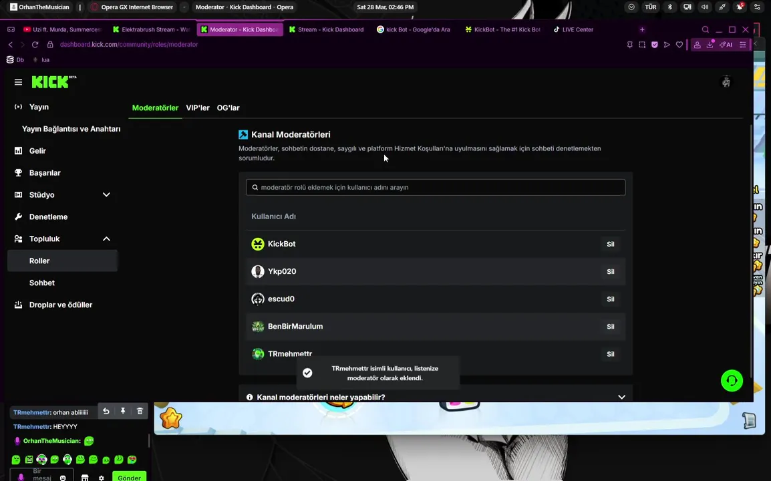Open Bluetooth settings in the system tray
This screenshot has width=771, height=481.
click(669, 7)
